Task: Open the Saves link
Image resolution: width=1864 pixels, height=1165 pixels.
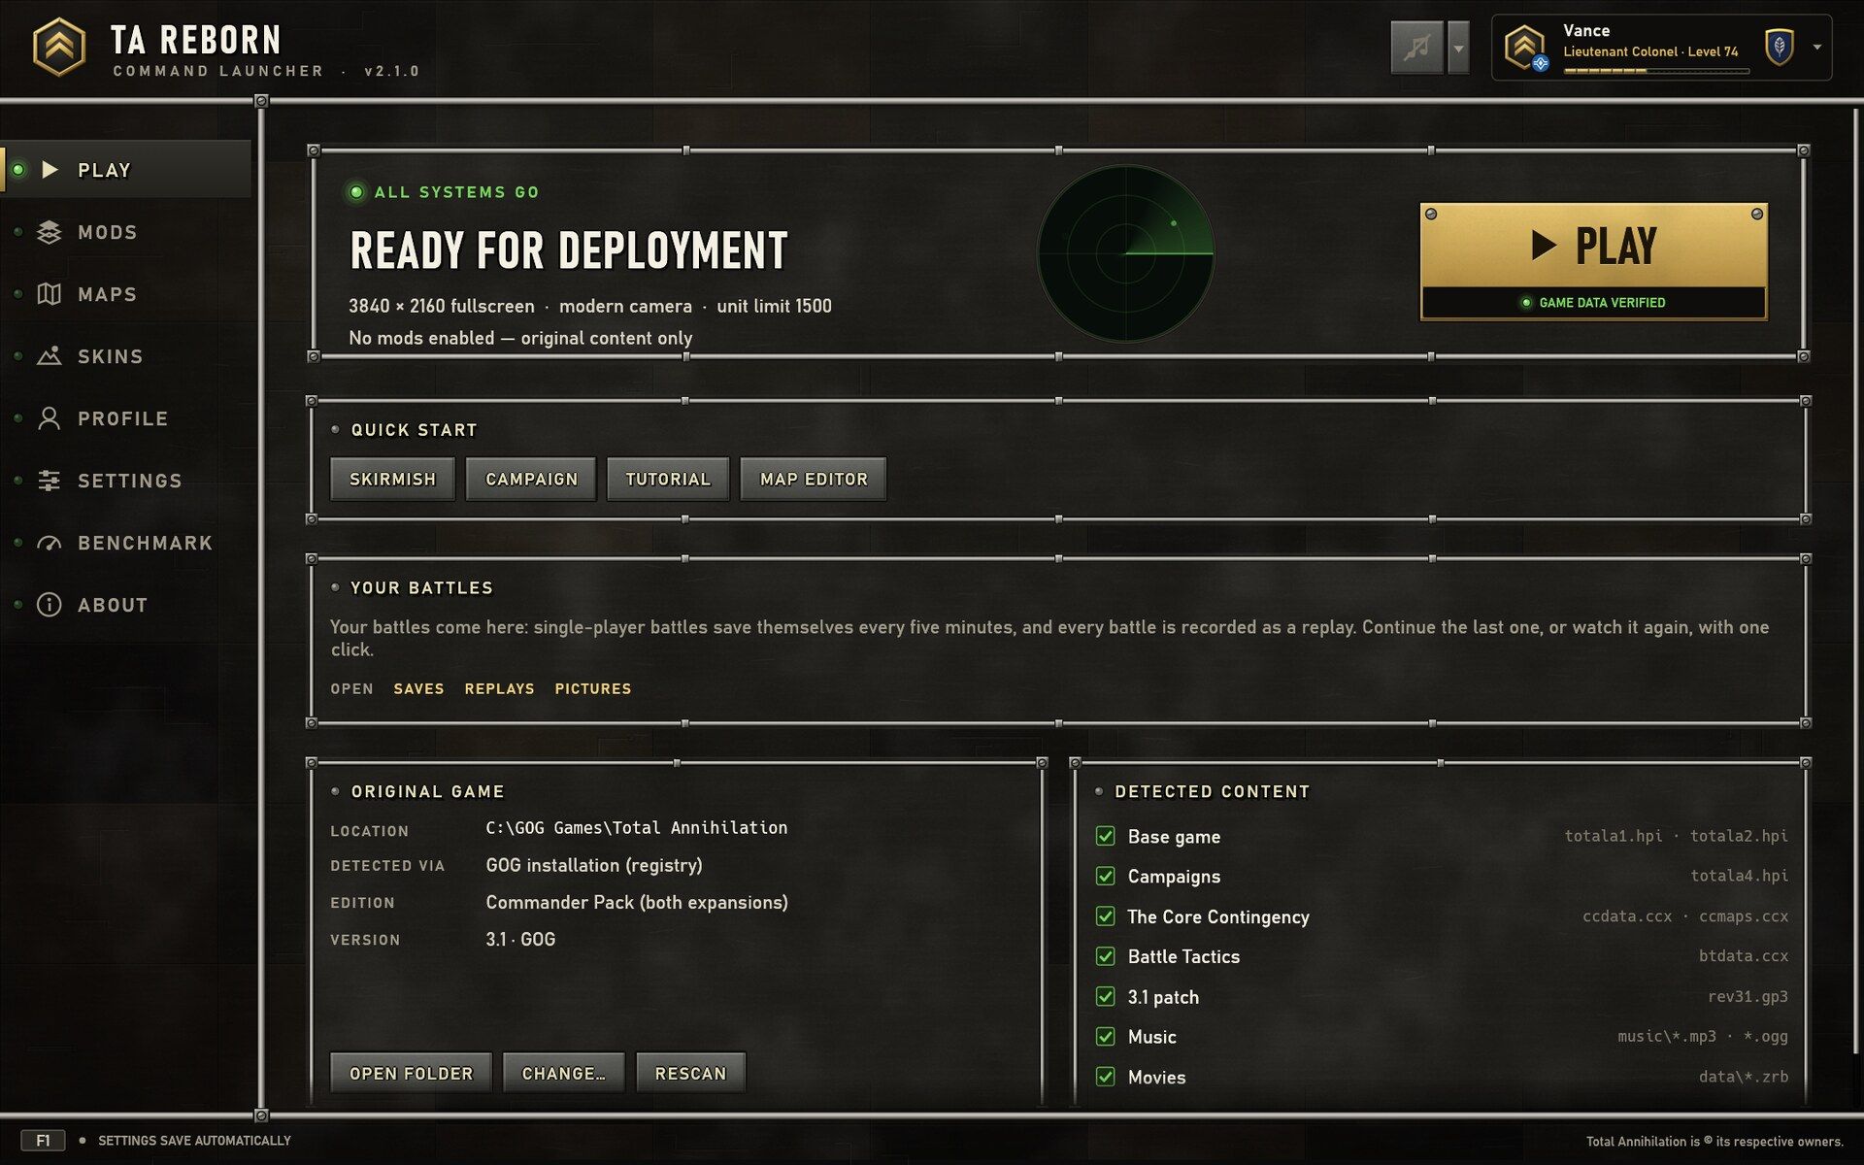Action: click(418, 688)
